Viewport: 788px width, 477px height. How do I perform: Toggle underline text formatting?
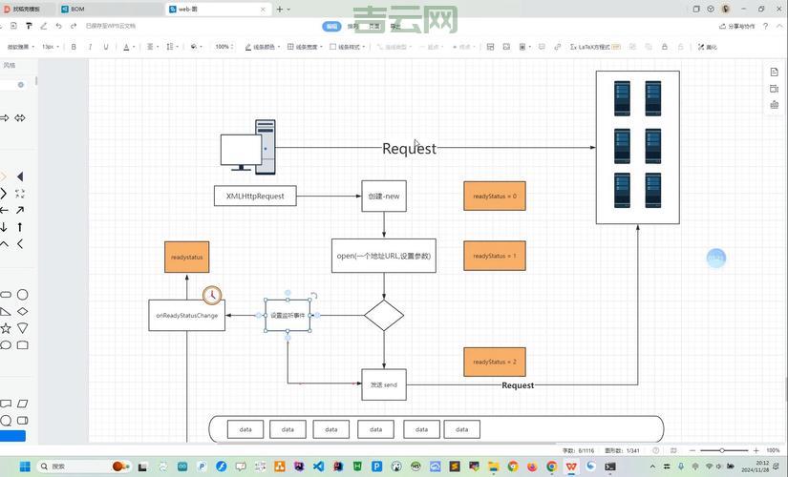point(106,46)
